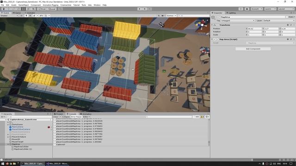Collapse the MapArea hierarchy item

(x=8, y=144)
